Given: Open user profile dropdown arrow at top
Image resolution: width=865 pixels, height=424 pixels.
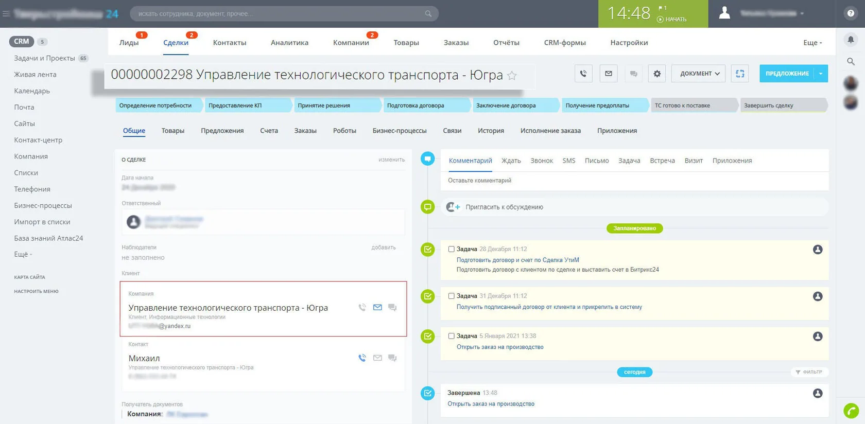Looking at the screenshot, I should coord(802,13).
